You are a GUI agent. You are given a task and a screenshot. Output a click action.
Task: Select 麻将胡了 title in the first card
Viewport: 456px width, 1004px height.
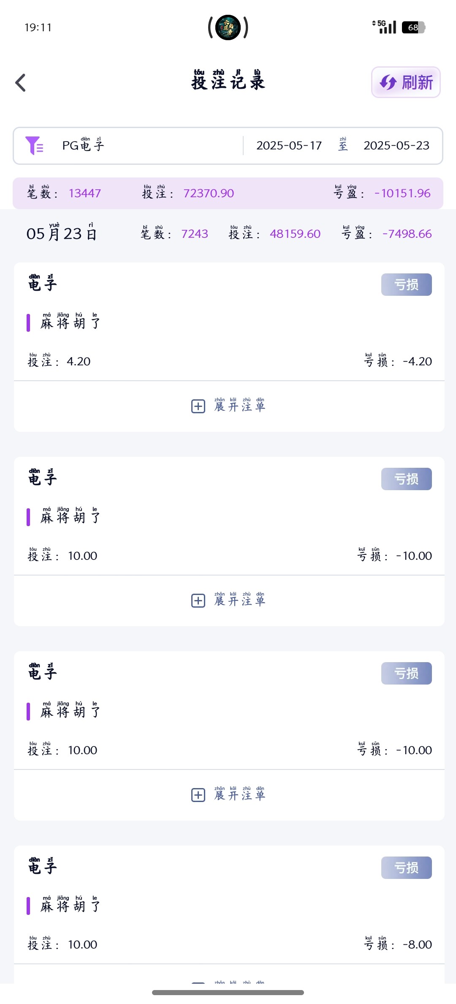coord(70,323)
